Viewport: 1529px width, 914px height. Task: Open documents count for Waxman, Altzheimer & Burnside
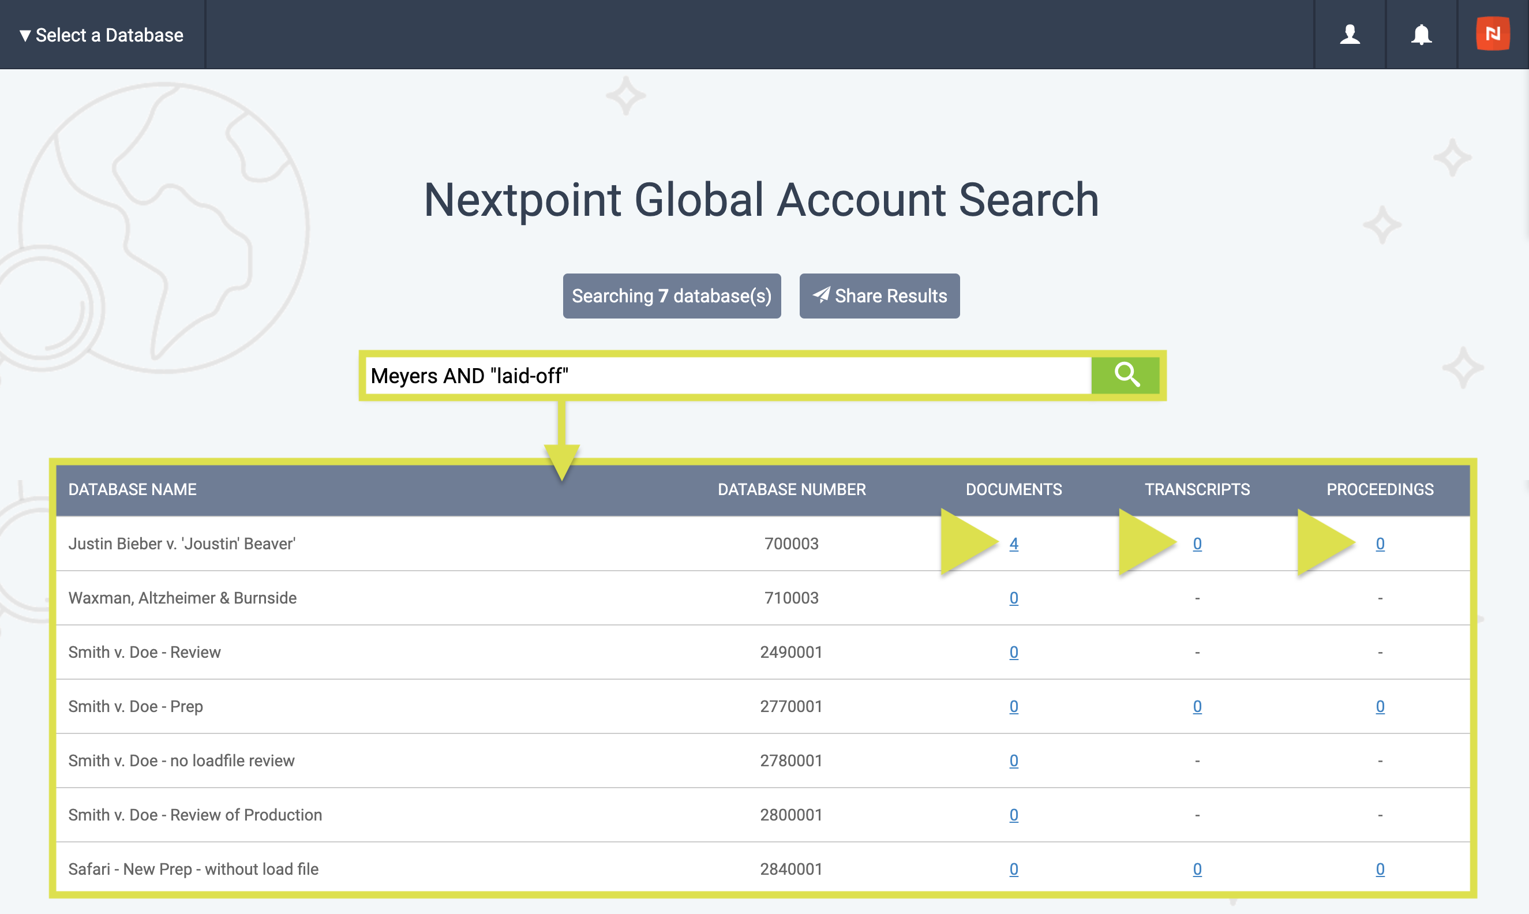(x=1014, y=598)
